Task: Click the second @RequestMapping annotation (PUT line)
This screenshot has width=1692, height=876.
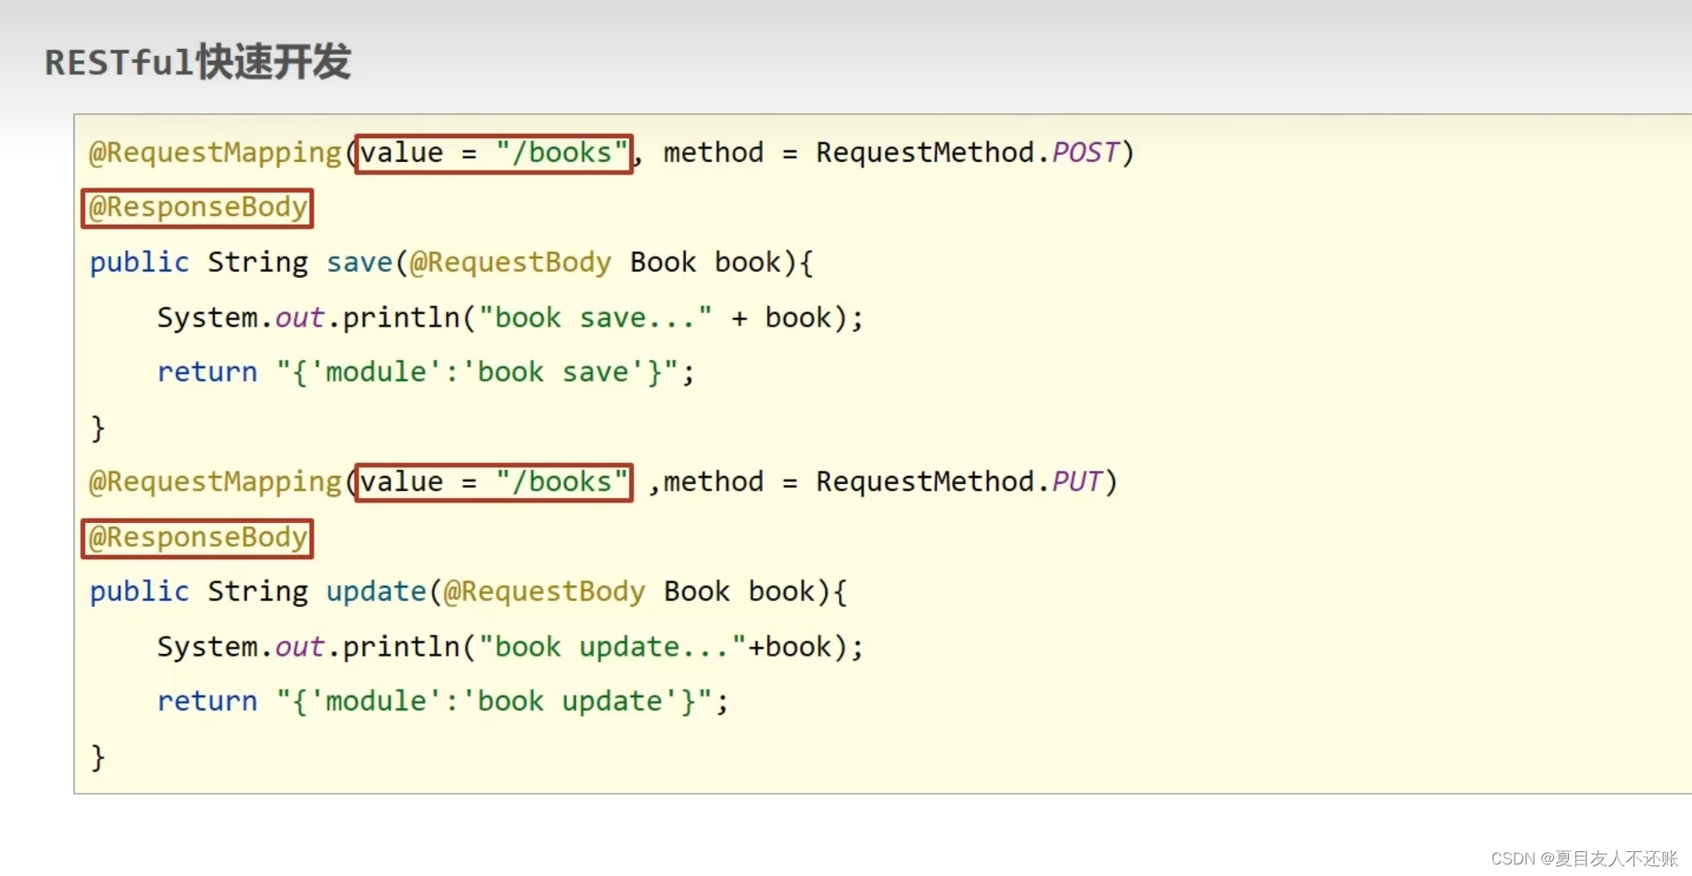Action: point(215,481)
